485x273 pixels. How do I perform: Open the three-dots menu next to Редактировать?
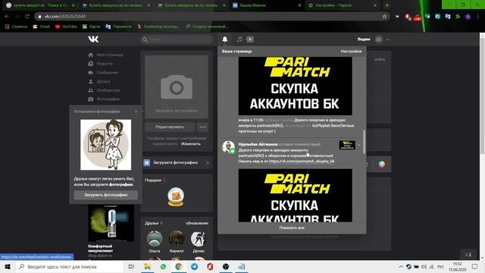(x=202, y=127)
